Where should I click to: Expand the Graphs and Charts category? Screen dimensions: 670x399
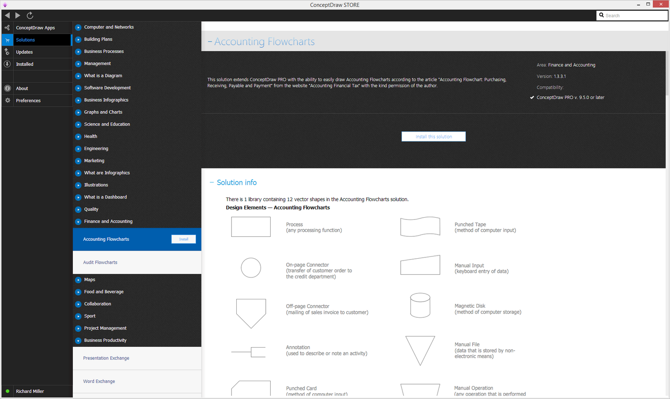[78, 112]
